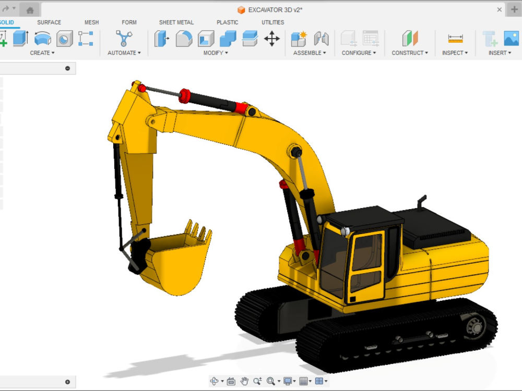Select the Joint tool in Assemble section
This screenshot has width=522, height=391.
pos(323,39)
